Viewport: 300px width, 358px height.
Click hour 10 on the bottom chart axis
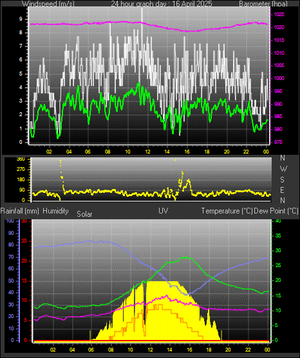click(x=130, y=350)
